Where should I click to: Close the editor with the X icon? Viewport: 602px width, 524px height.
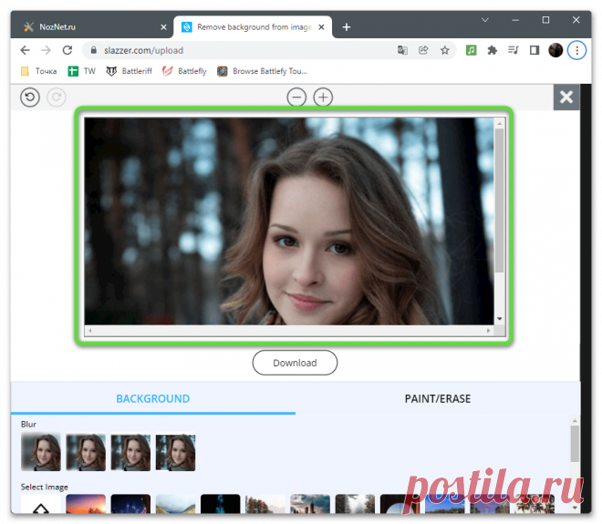pyautogui.click(x=566, y=97)
